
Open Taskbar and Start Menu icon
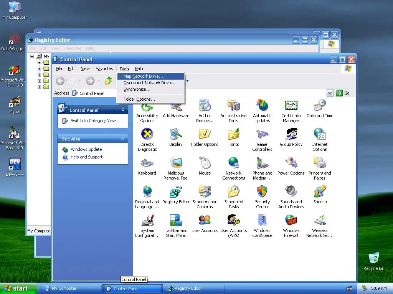pyautogui.click(x=176, y=226)
